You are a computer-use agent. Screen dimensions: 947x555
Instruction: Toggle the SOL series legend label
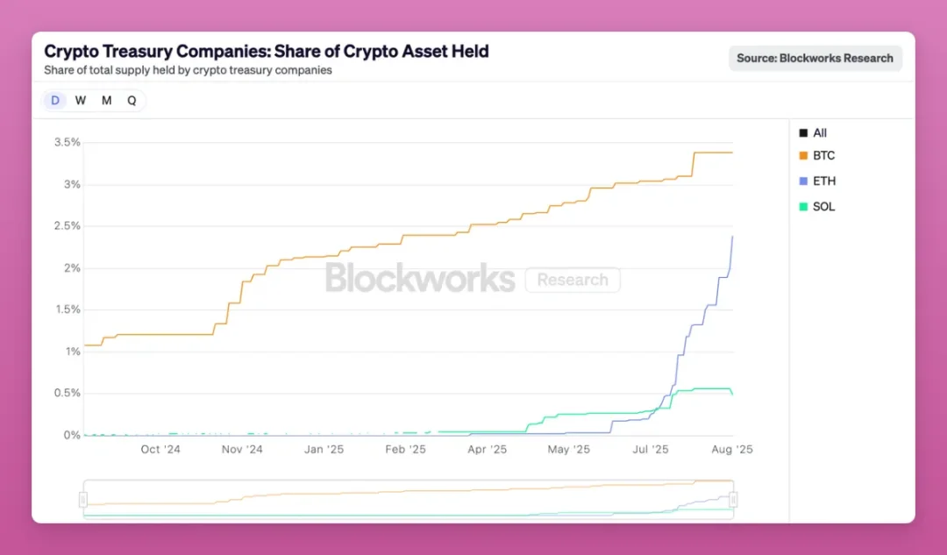[824, 207]
